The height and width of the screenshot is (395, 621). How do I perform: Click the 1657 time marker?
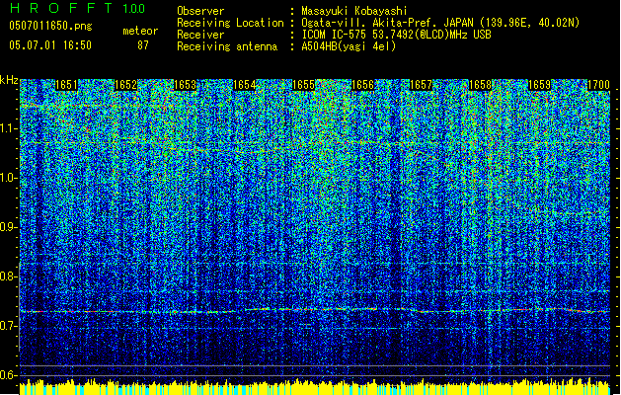pyautogui.click(x=421, y=85)
